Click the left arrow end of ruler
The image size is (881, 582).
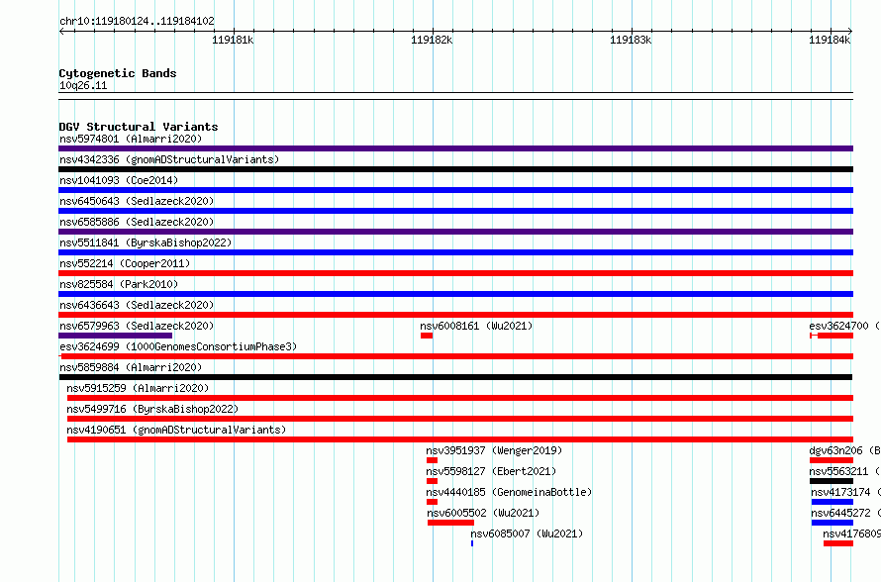(x=61, y=32)
